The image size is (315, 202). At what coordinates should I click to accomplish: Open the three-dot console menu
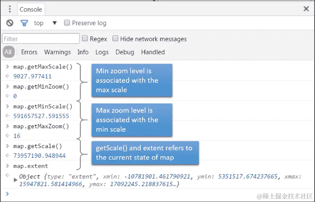[10, 9]
